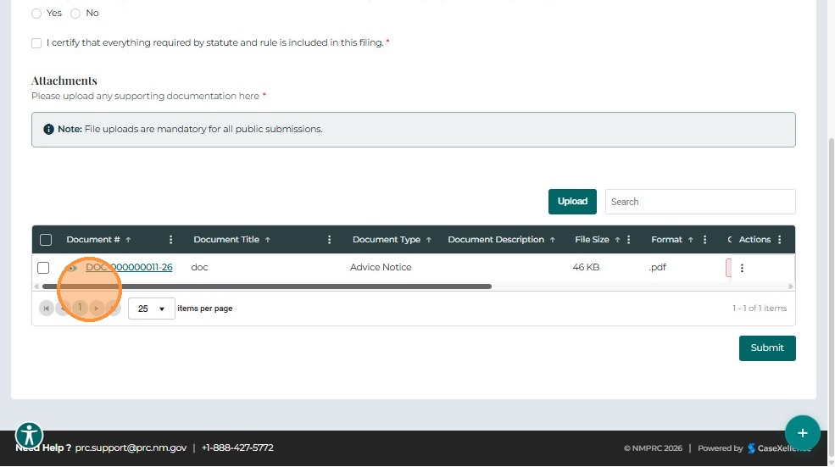Click the 'doc' document title cell
This screenshot has width=835, height=467.
(200, 267)
